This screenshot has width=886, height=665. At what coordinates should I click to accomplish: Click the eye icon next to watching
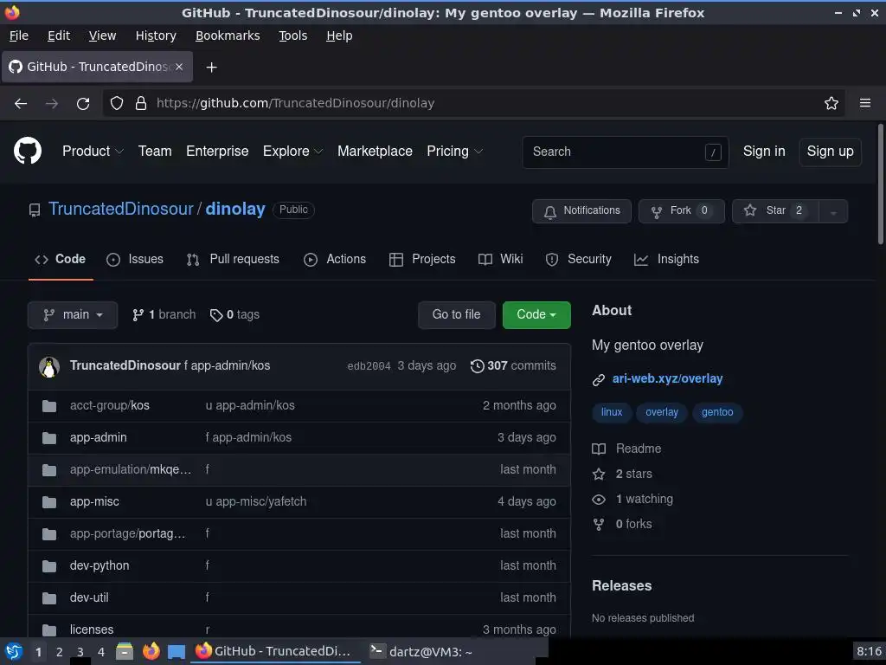[x=599, y=500]
